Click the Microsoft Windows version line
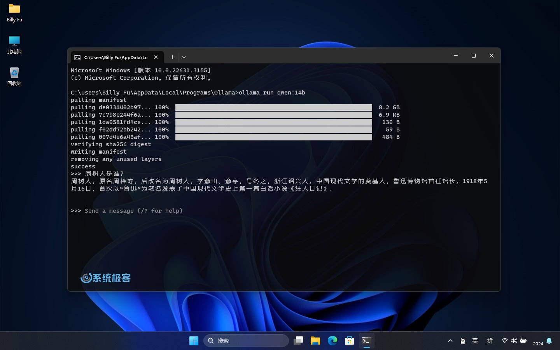Screen dimensions: 560x350 pos(141,70)
